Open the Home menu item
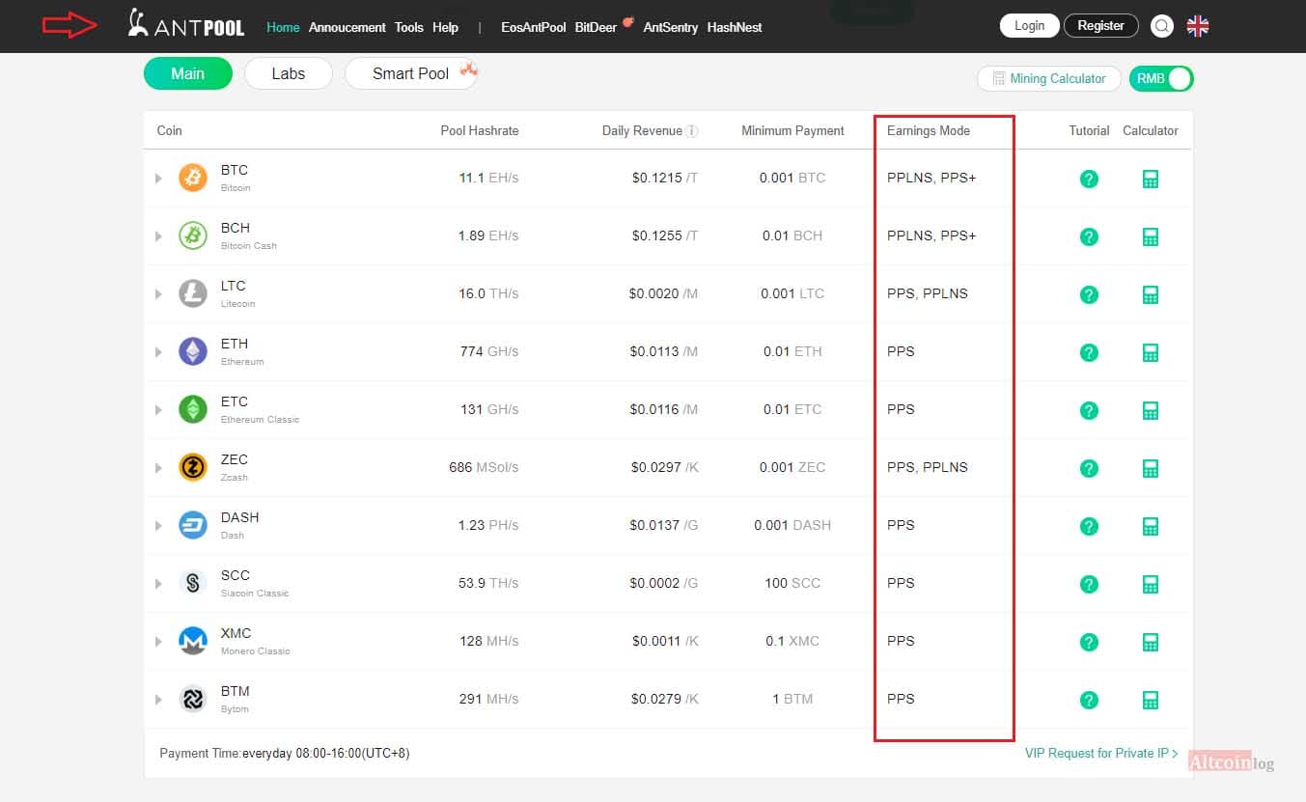Image resolution: width=1306 pixels, height=802 pixels. point(283,27)
